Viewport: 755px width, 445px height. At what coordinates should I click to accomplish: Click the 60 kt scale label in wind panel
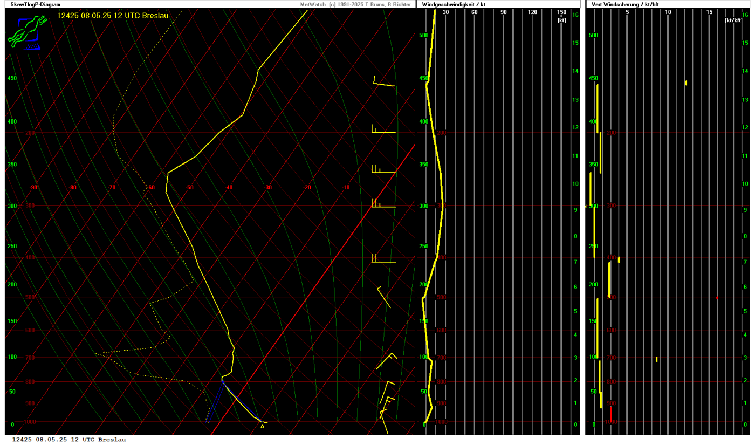tap(474, 12)
